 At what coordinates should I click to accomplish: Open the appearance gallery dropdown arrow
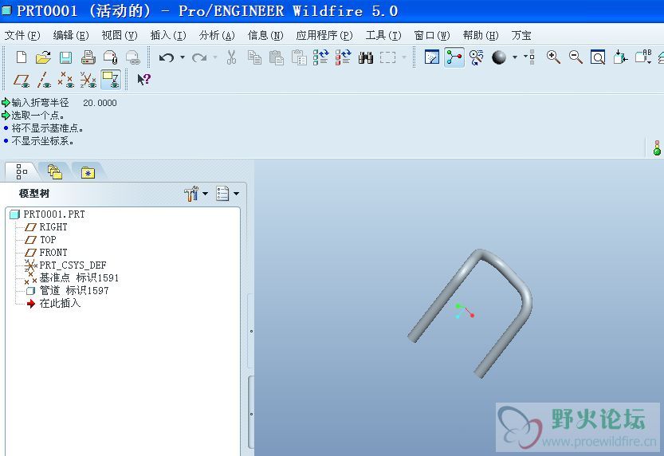514,57
